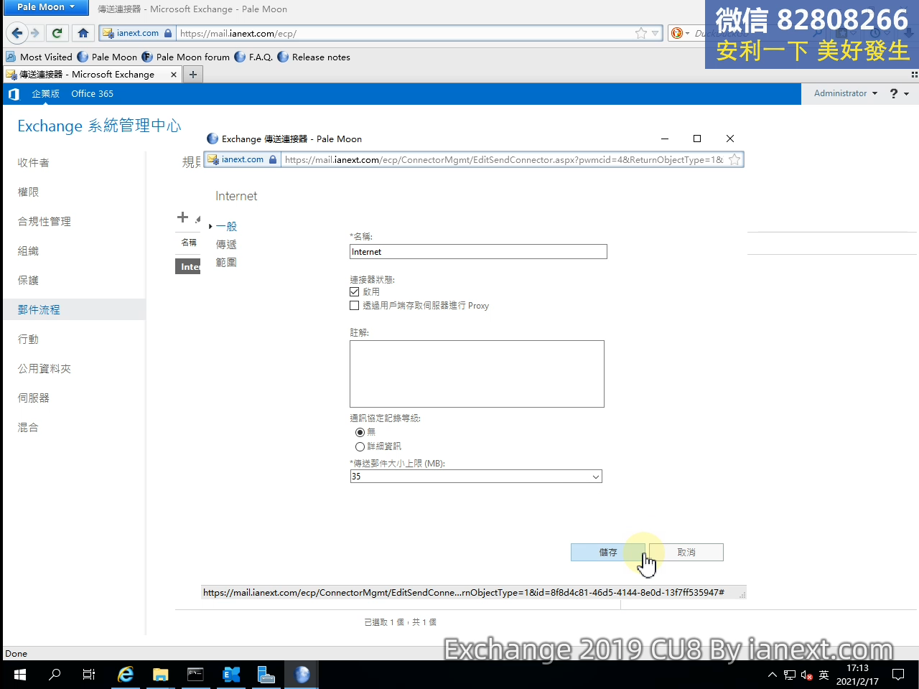Select the 一般 section in the dialog
Image resolution: width=919 pixels, height=689 pixels.
(x=226, y=226)
